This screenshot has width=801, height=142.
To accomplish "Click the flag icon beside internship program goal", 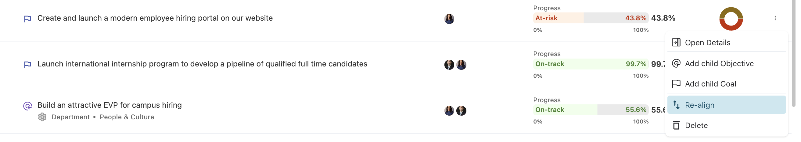I will 27,64.
